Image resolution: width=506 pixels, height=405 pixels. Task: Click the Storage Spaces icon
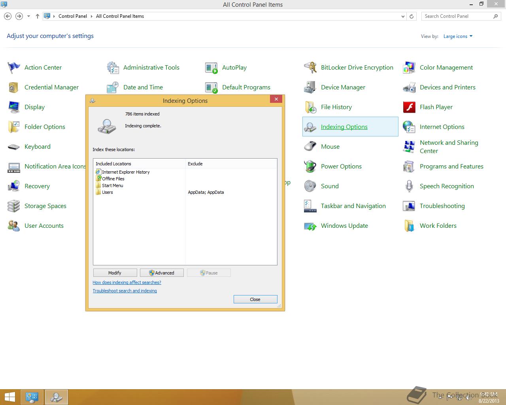14,206
